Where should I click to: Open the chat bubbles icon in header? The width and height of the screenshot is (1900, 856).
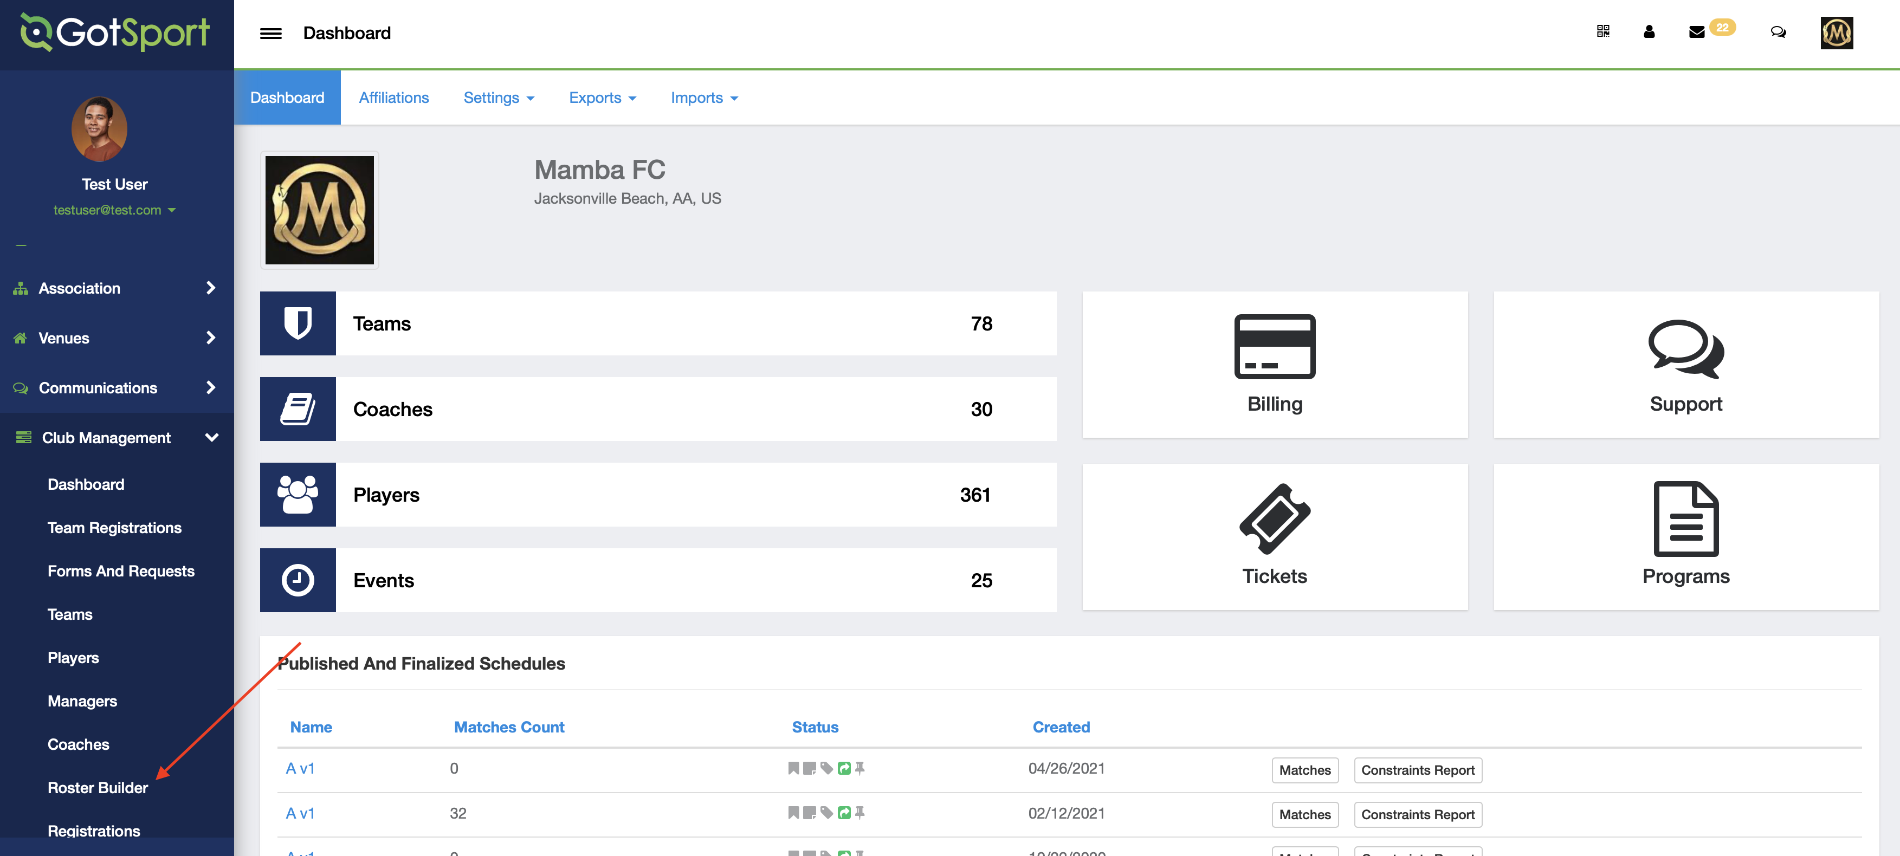click(1778, 32)
